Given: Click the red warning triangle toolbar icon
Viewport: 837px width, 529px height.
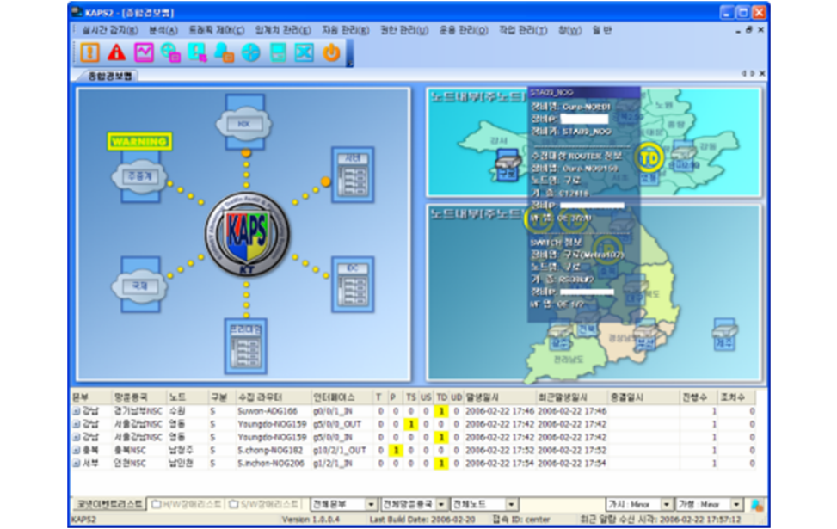Looking at the screenshot, I should coord(116,52).
